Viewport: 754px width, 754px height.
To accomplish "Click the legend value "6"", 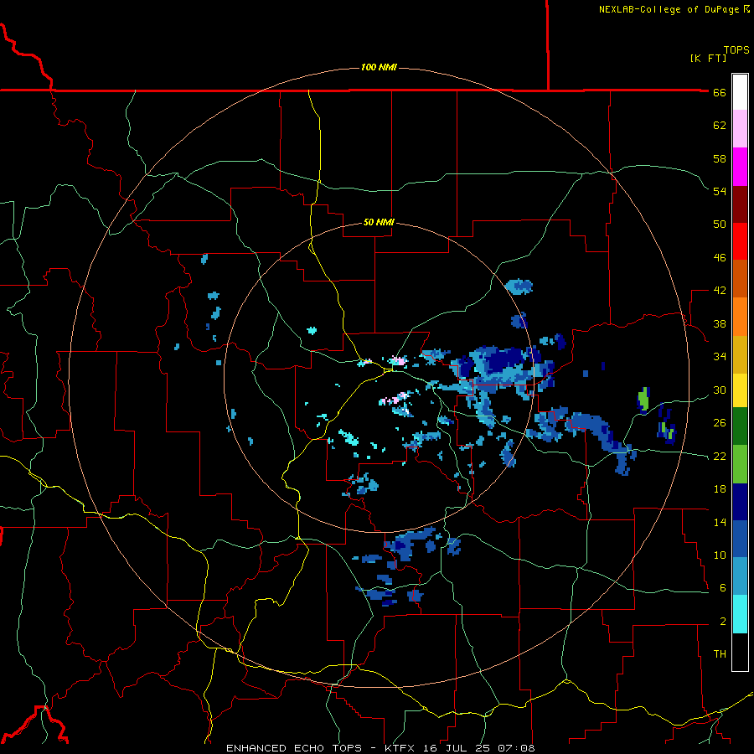I will coord(723,587).
